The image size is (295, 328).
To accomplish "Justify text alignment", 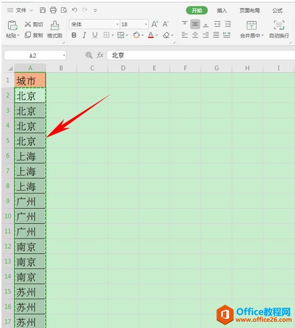I will (216, 35).
